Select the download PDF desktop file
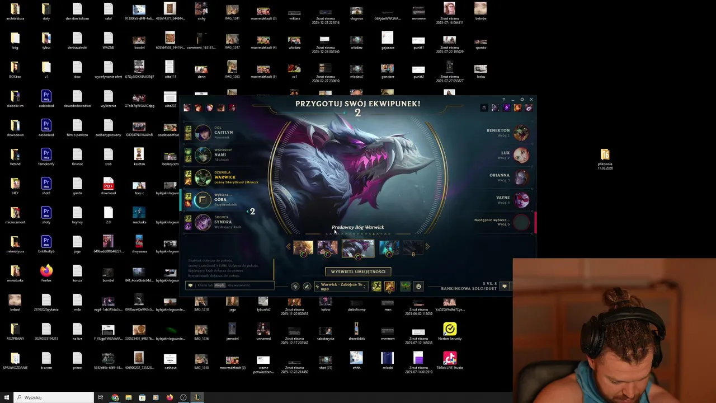This screenshot has width=716, height=403. (109, 187)
